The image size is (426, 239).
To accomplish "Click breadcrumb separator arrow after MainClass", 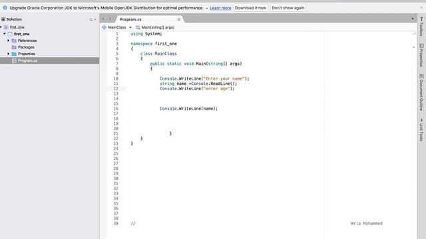I will [x=130, y=27].
